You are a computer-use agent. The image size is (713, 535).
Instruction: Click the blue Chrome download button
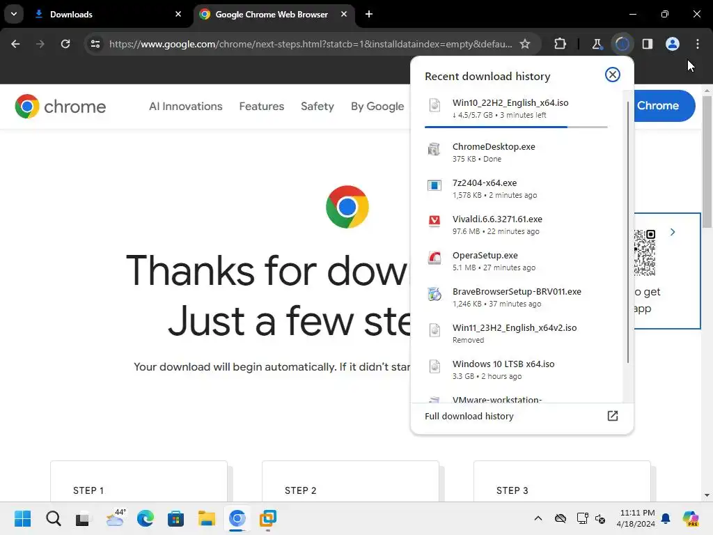point(664,106)
